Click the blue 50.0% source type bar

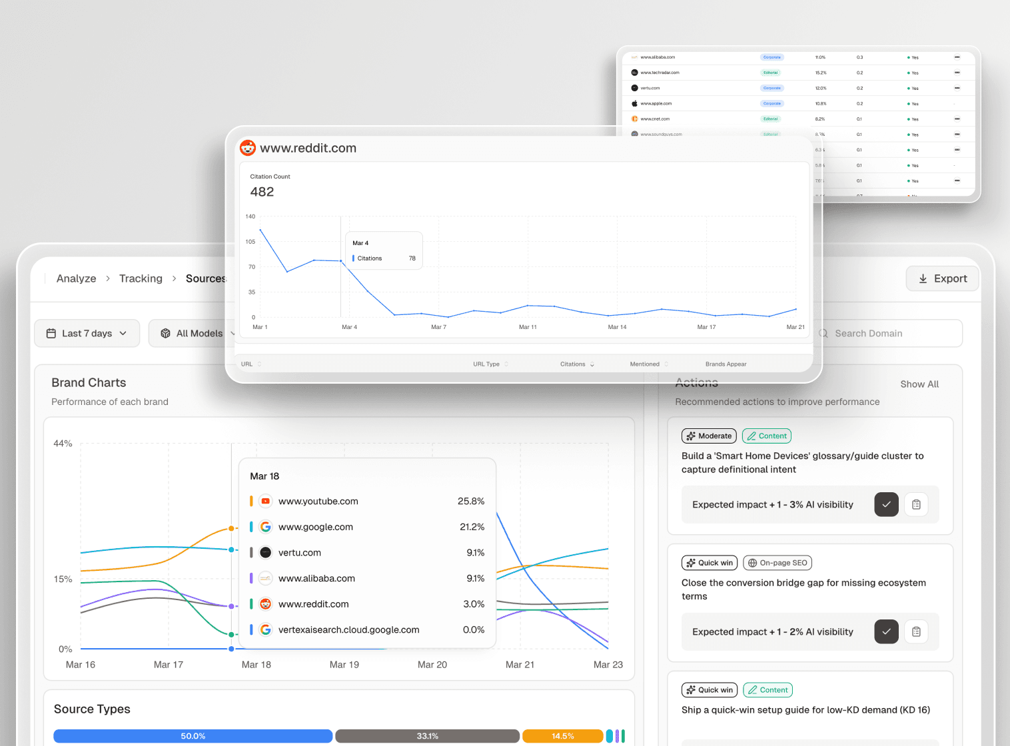(x=193, y=736)
